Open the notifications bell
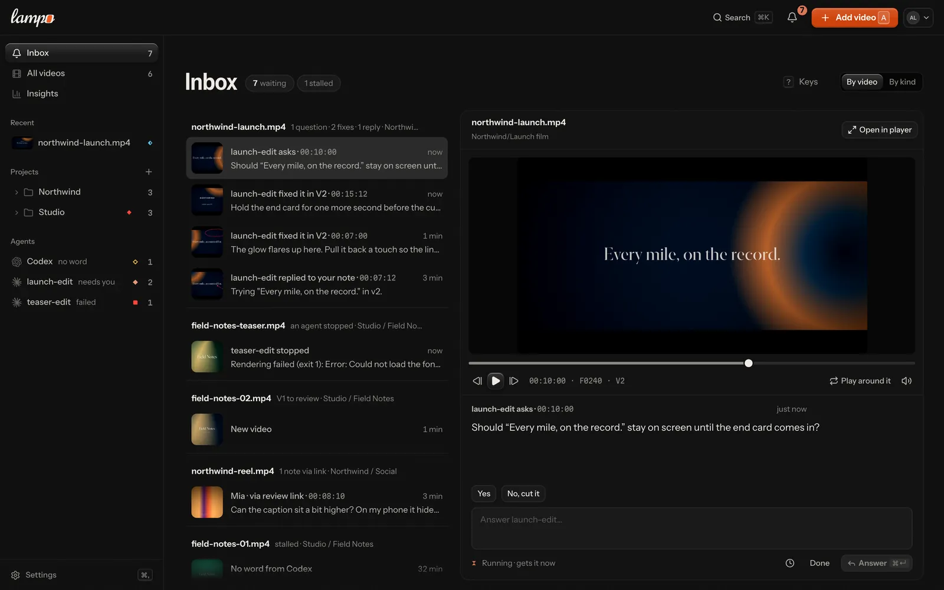This screenshot has height=590, width=944. [x=792, y=17]
